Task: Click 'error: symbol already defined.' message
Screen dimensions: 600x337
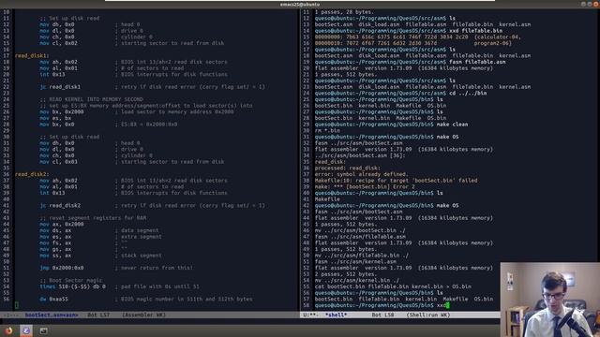Action: coord(362,174)
